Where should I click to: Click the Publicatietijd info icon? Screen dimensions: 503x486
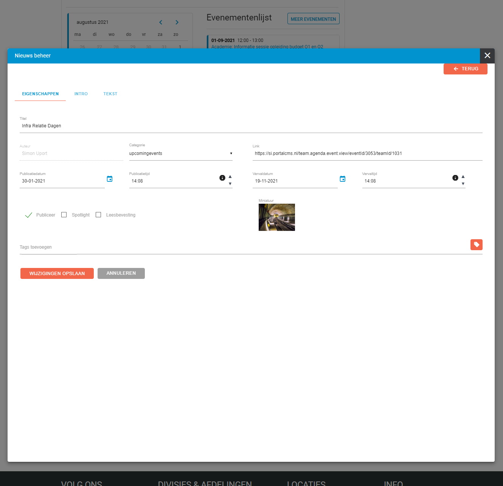tap(222, 178)
